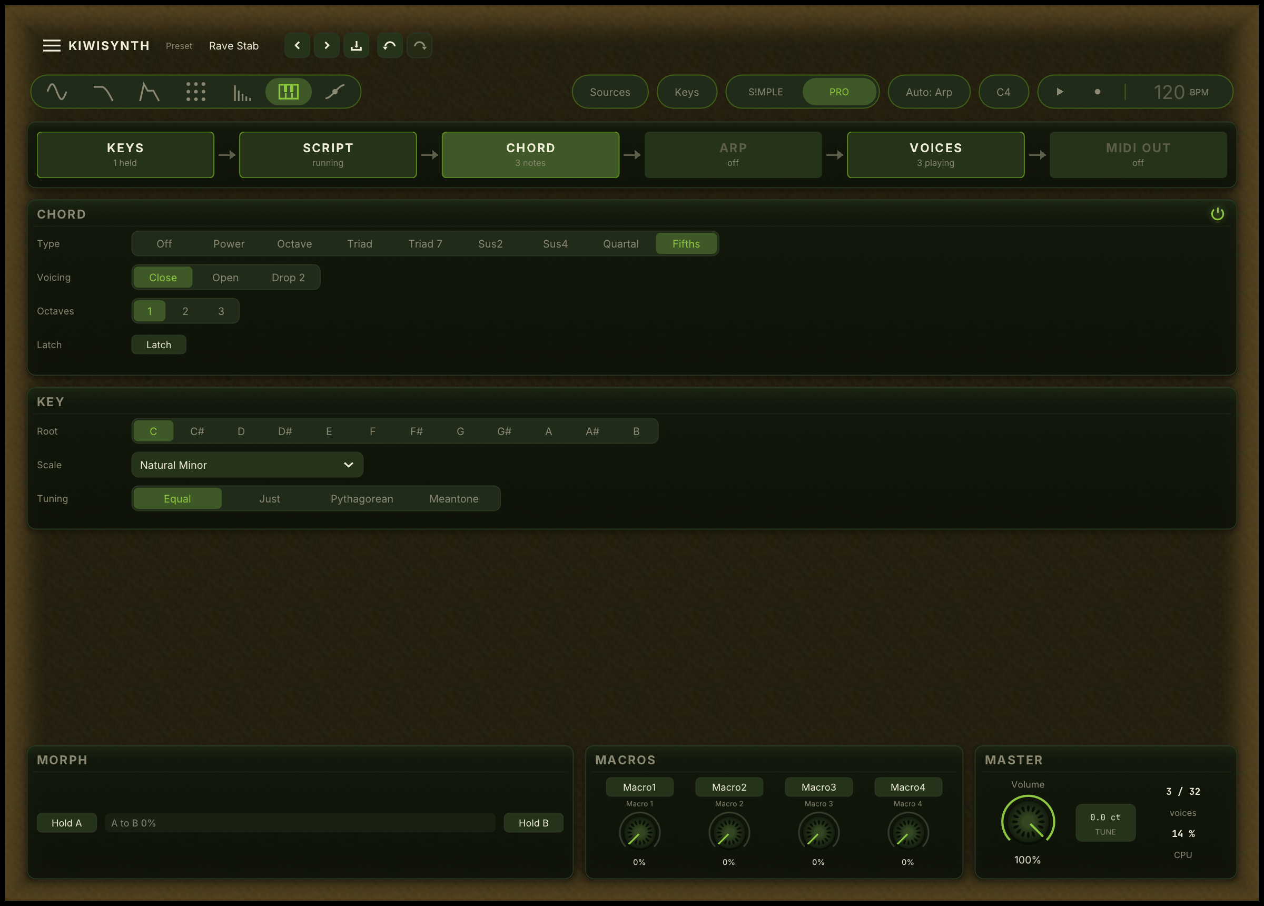Image resolution: width=1264 pixels, height=906 pixels.
Task: Open the SCRIPT stage tab
Action: (x=328, y=155)
